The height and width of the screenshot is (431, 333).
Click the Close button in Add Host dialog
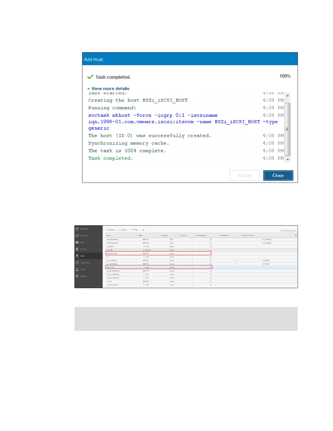[x=278, y=176]
